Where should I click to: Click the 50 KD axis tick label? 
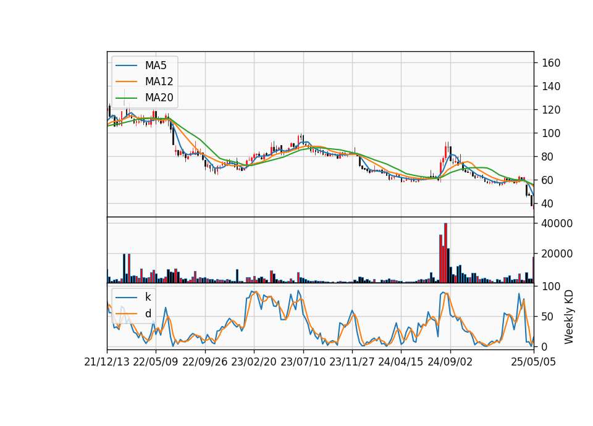click(x=548, y=316)
